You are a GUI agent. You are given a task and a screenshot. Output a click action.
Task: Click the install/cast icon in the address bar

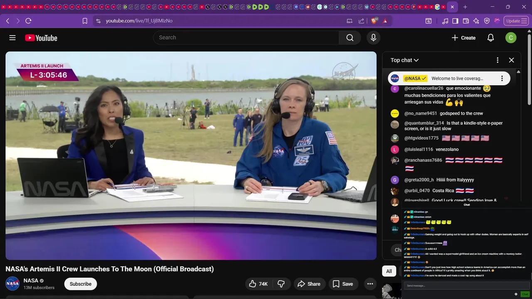coord(350,21)
